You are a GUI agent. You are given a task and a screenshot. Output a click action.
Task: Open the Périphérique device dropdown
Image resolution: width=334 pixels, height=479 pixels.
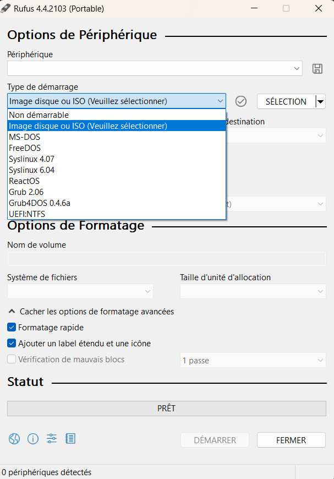pos(155,68)
